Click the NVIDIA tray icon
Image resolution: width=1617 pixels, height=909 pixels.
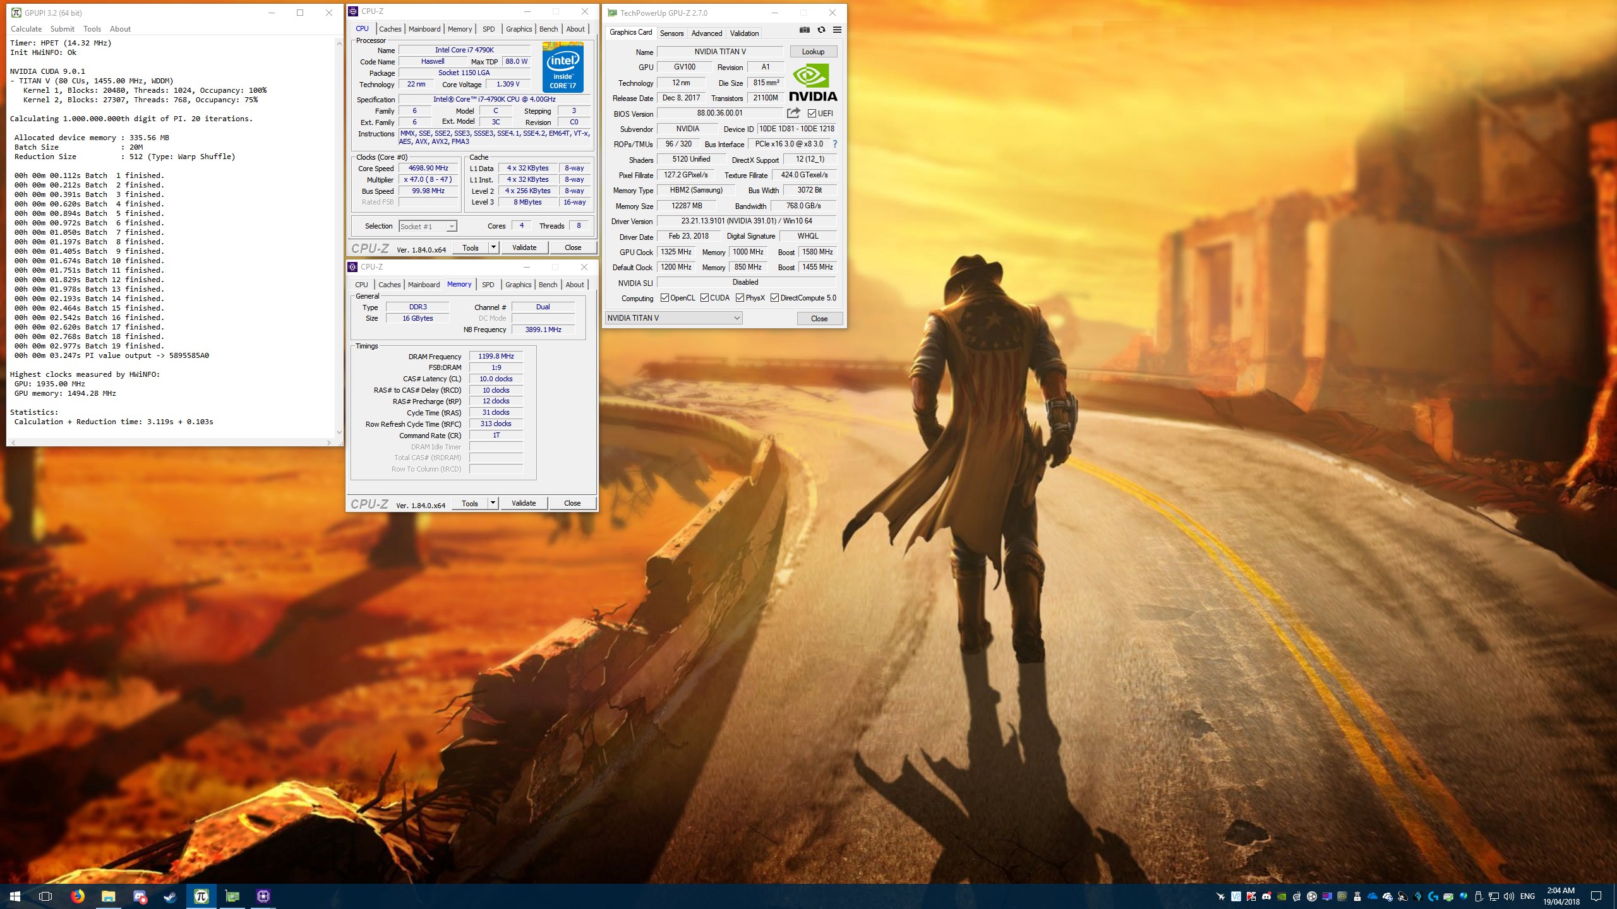[1282, 896]
